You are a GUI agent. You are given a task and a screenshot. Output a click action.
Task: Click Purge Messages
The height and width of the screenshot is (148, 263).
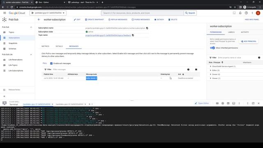click(141, 19)
